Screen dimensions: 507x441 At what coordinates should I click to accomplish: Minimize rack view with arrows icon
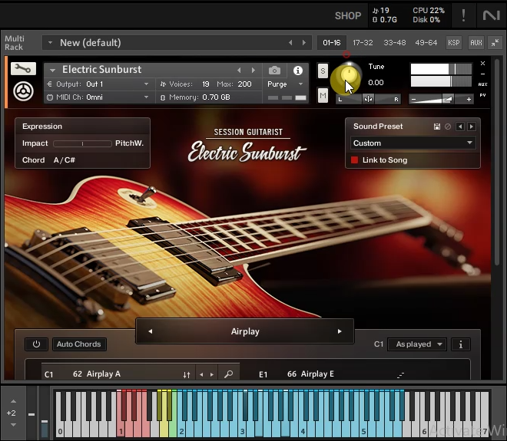[495, 43]
